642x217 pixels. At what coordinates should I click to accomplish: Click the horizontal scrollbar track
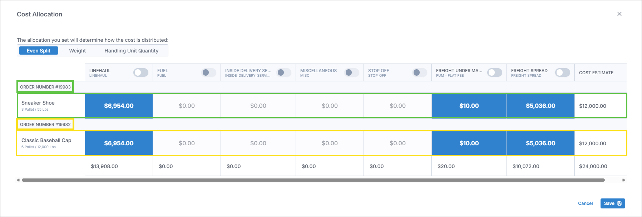tap(313, 180)
